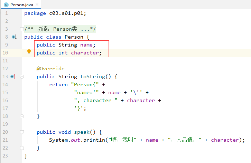Viewport: 251px width, 163px height.
Task: Close the Person.java tab
Action: pos(37,4)
